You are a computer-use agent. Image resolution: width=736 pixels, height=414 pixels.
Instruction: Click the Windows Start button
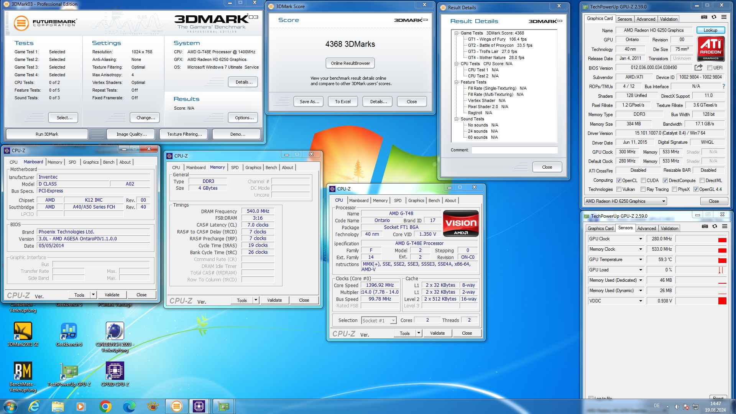(10, 406)
